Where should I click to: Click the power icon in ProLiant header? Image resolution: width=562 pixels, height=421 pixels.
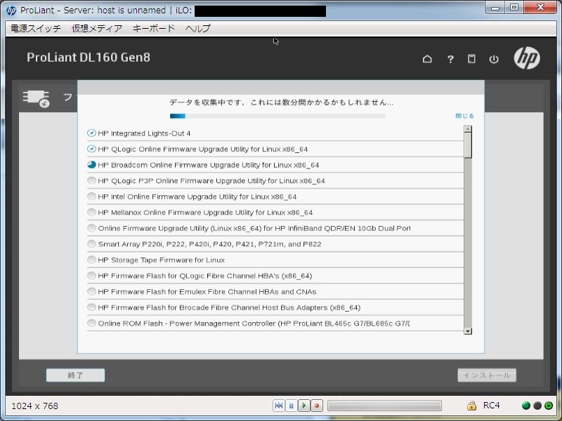click(494, 59)
